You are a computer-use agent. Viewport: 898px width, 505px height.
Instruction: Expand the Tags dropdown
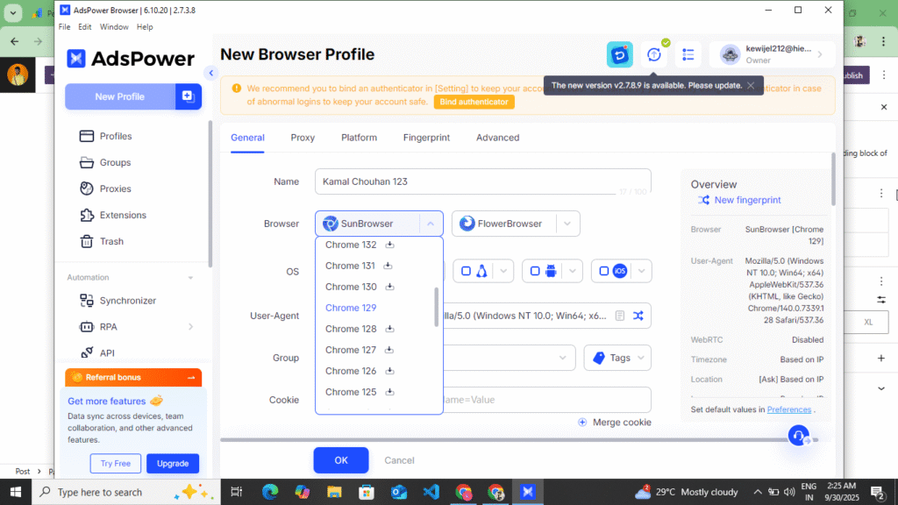click(x=616, y=358)
